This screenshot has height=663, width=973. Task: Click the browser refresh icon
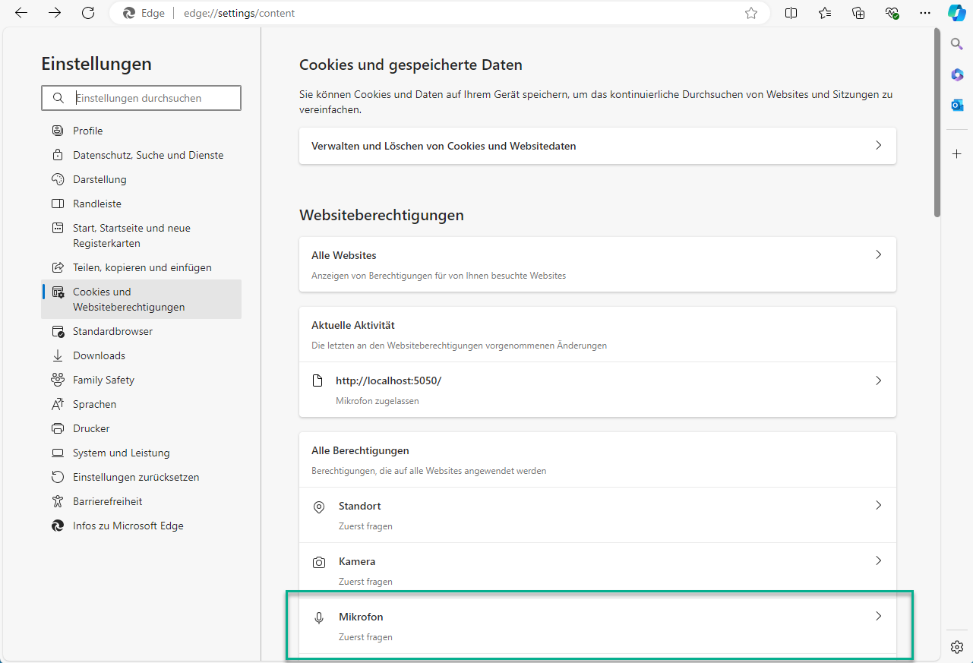click(x=88, y=13)
